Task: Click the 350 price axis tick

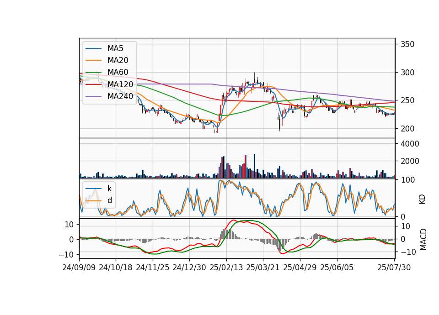Action: click(x=407, y=44)
